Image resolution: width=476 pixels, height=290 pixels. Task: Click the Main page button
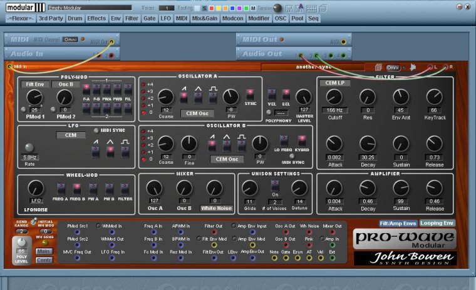point(44,251)
